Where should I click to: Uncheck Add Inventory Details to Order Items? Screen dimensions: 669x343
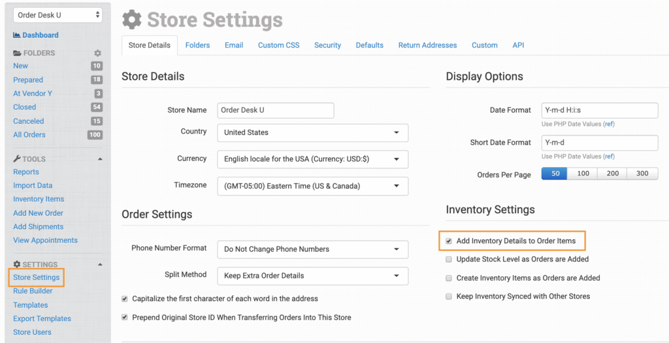[x=449, y=241]
